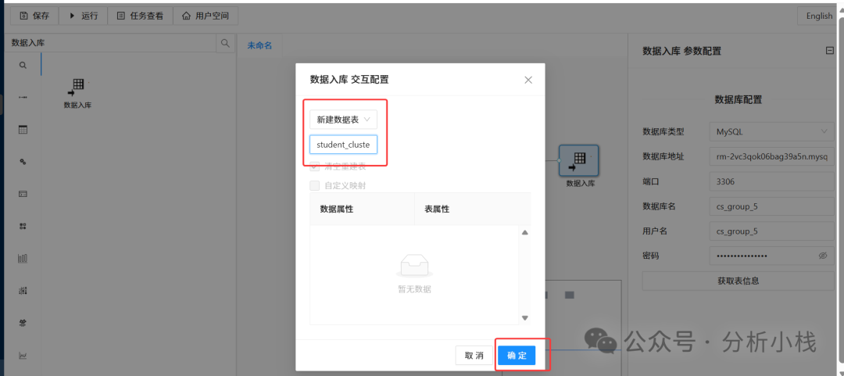844x376 pixels.
Task: Select the bar chart icon in the sidebar
Action: [23, 259]
